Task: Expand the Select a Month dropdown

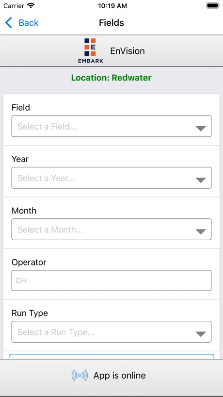Action: pyautogui.click(x=111, y=230)
